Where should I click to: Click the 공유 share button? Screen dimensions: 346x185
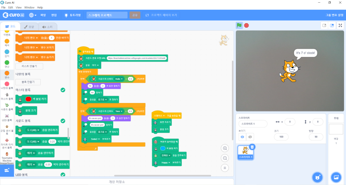click(135, 15)
